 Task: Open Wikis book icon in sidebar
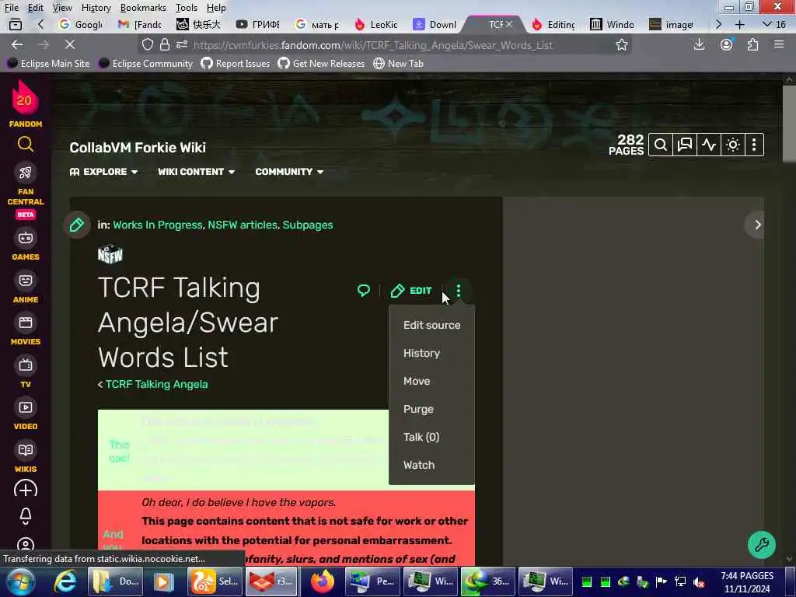[26, 450]
